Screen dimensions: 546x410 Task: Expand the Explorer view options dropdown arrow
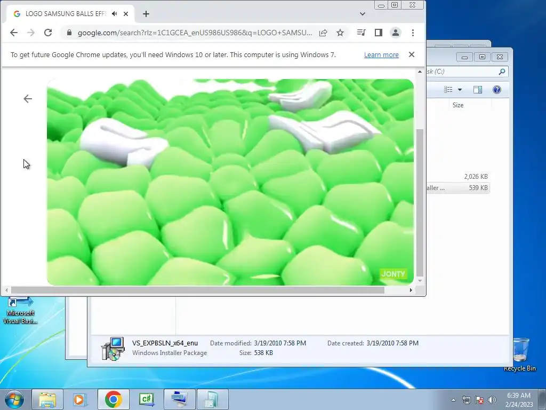point(460,90)
